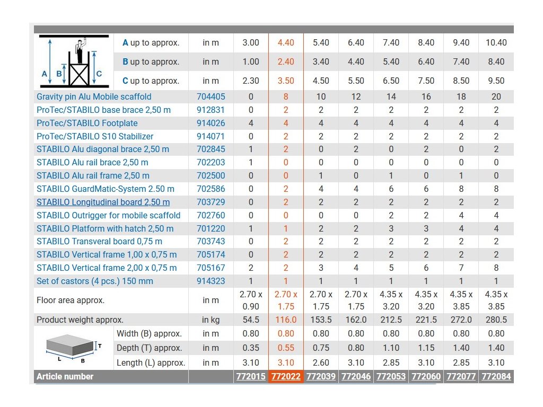This screenshot has width=543, height=407.
Task: Select article number 772039
Action: coord(321,377)
